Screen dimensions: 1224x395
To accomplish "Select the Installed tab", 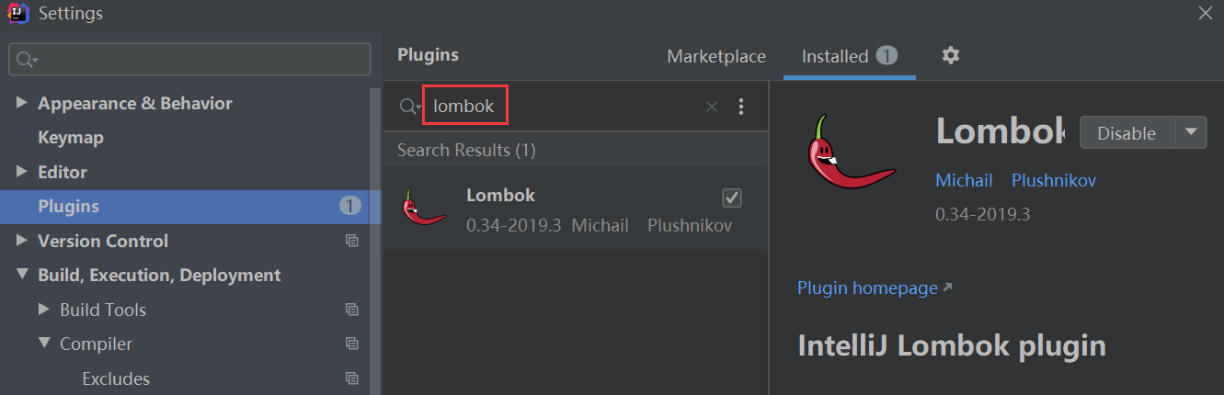I will (x=835, y=56).
